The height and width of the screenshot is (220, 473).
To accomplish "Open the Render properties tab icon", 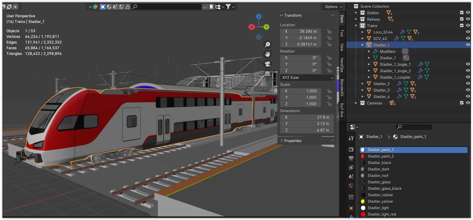I will 351,149.
